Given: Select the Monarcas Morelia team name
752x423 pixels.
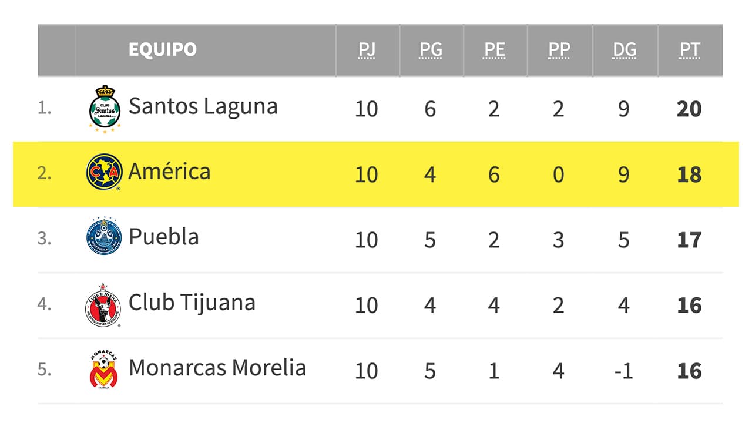Looking at the screenshot, I should [x=217, y=368].
